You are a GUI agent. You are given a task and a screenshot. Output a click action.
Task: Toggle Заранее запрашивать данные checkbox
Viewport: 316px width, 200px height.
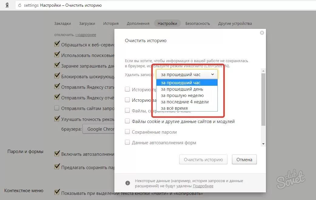pos(57,65)
